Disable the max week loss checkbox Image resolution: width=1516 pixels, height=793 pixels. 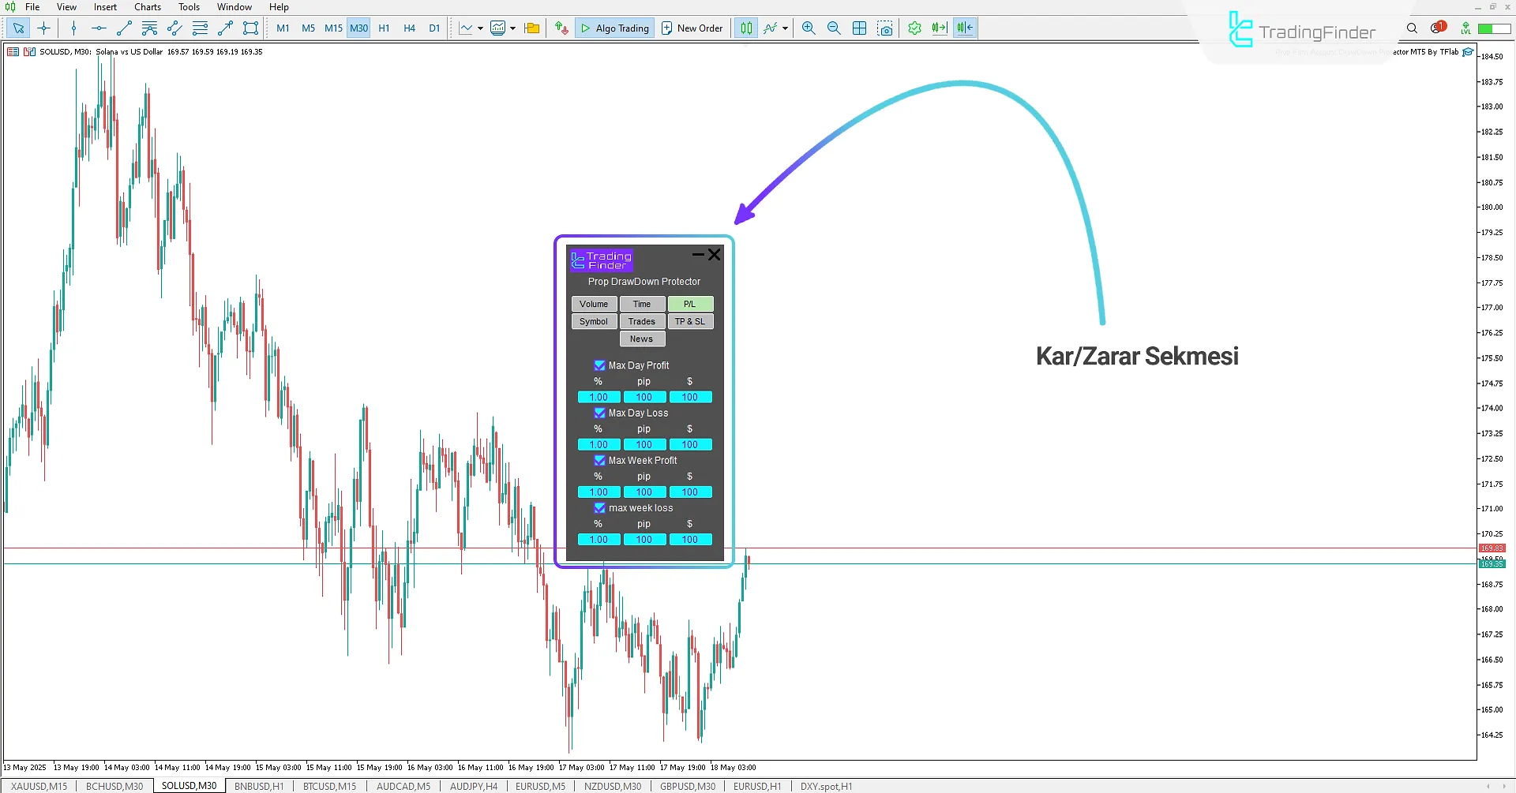(599, 508)
